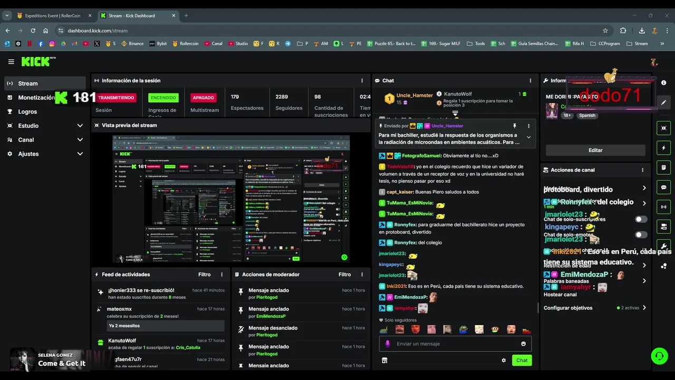This screenshot has height=380, width=675.
Task: Select Stream in left sidebar
Action: tap(45, 83)
